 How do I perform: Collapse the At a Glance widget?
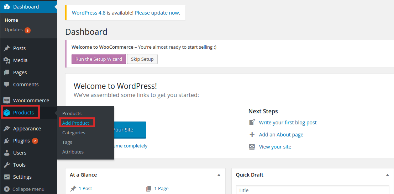[219, 175]
